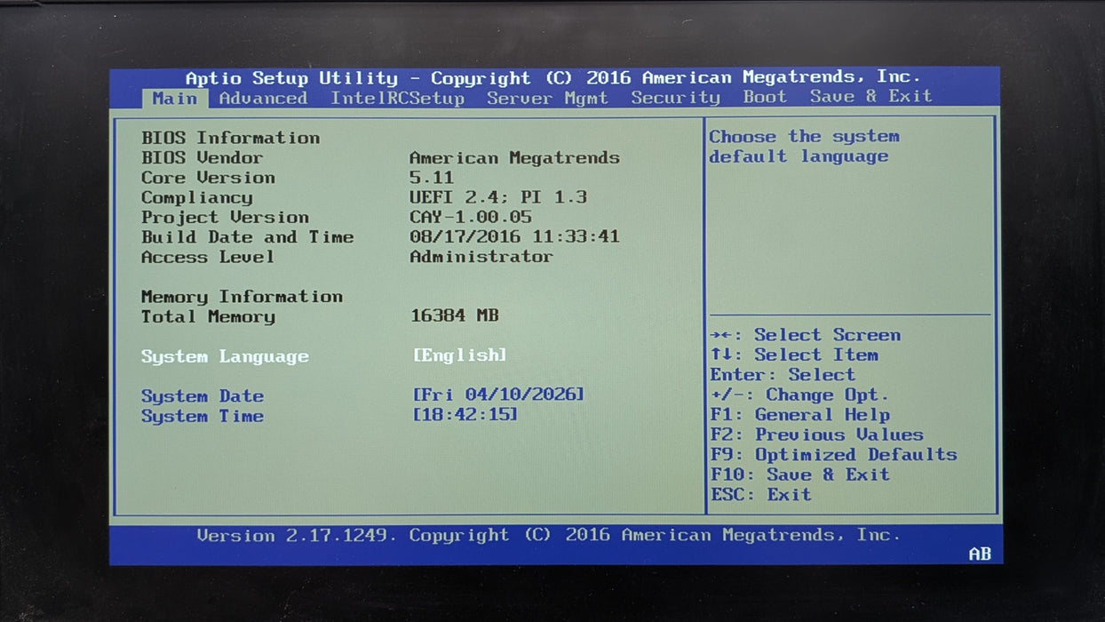Click the 08/17/2016 11:33:41 build value

(514, 236)
